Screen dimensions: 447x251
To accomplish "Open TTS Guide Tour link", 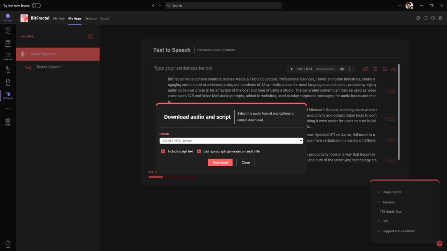I will tap(391, 212).
